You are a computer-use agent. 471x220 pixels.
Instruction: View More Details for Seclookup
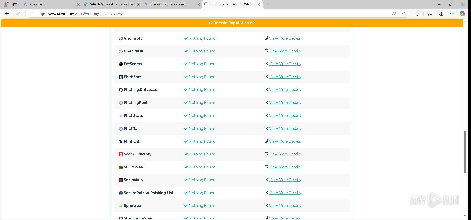click(285, 180)
